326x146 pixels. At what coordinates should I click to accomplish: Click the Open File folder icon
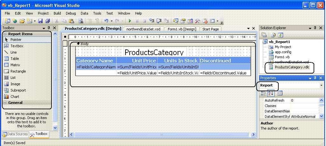(x=22, y=21)
